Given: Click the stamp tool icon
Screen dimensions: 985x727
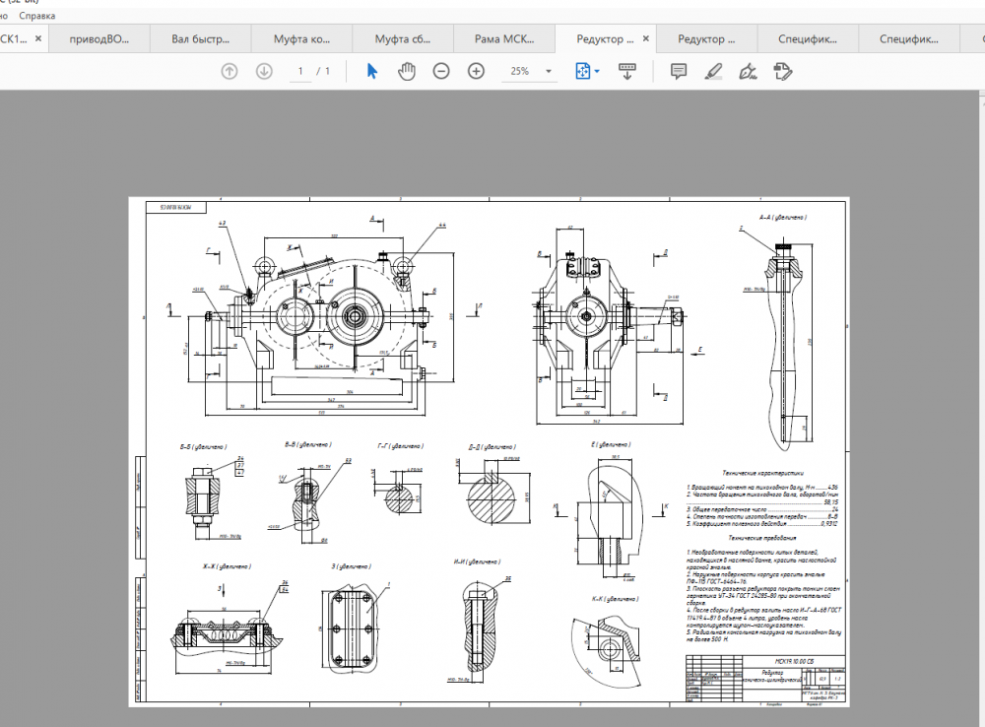Looking at the screenshot, I should point(783,71).
